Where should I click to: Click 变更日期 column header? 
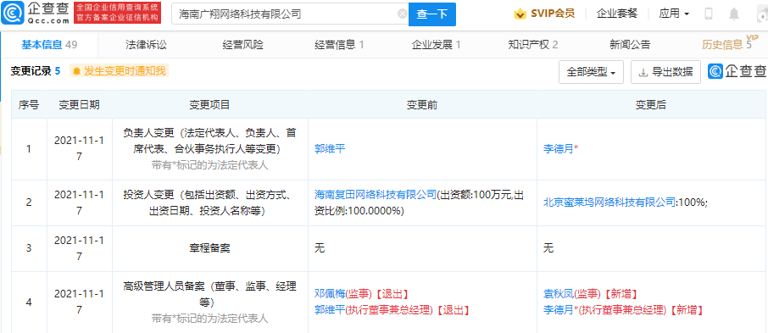80,105
